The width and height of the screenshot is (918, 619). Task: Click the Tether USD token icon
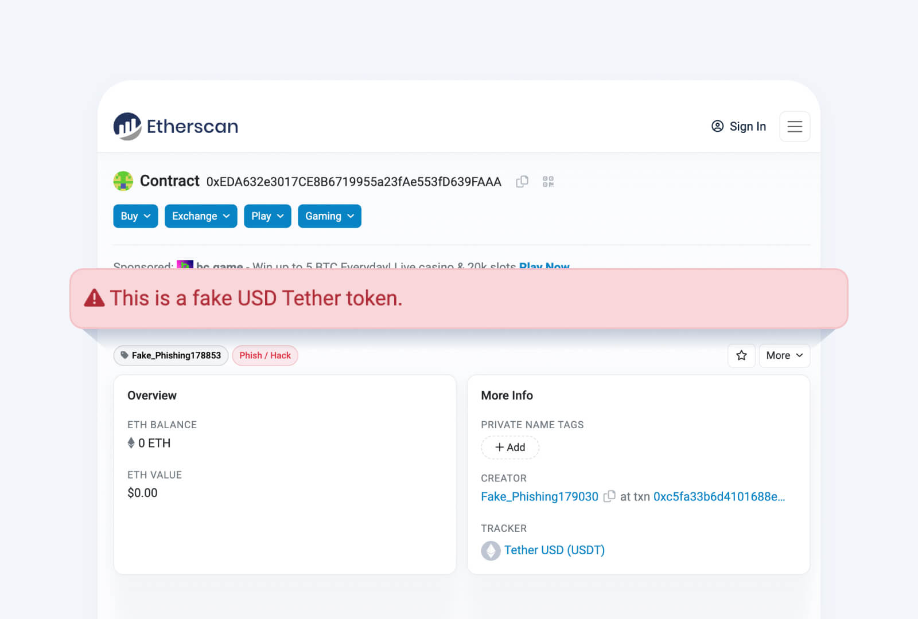coord(491,550)
